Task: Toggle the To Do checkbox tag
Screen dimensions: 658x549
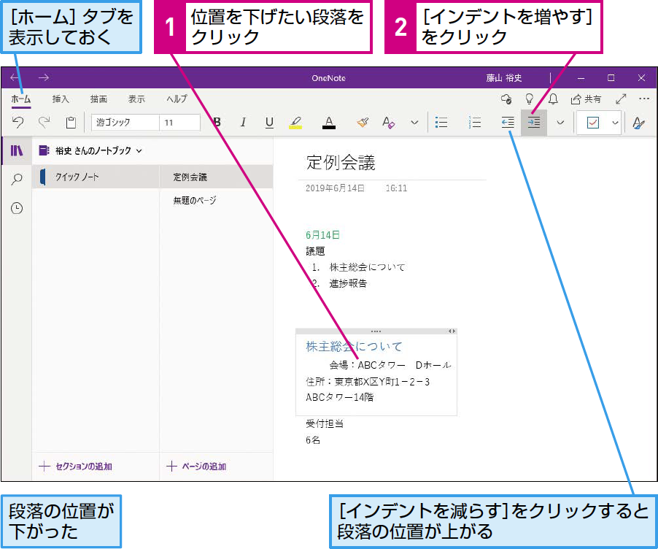Action: (x=593, y=123)
